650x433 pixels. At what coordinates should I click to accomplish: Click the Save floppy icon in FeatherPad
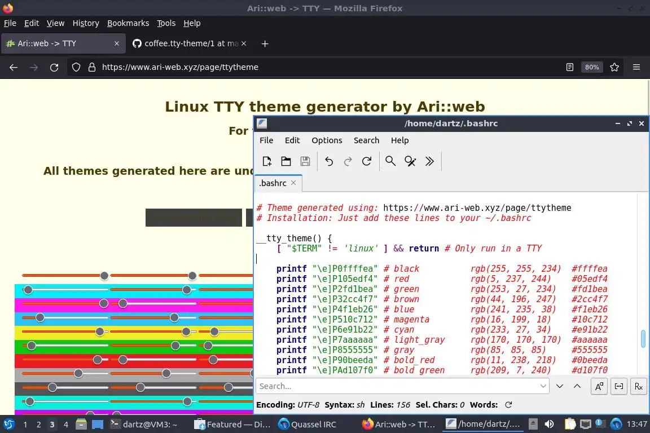click(305, 161)
